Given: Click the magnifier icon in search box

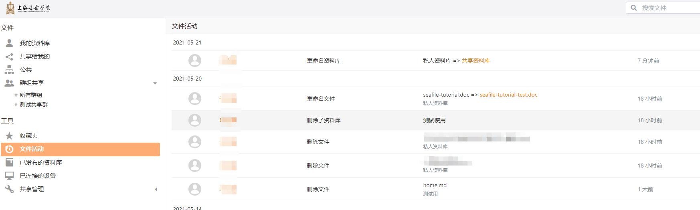Looking at the screenshot, I should tap(634, 8).
